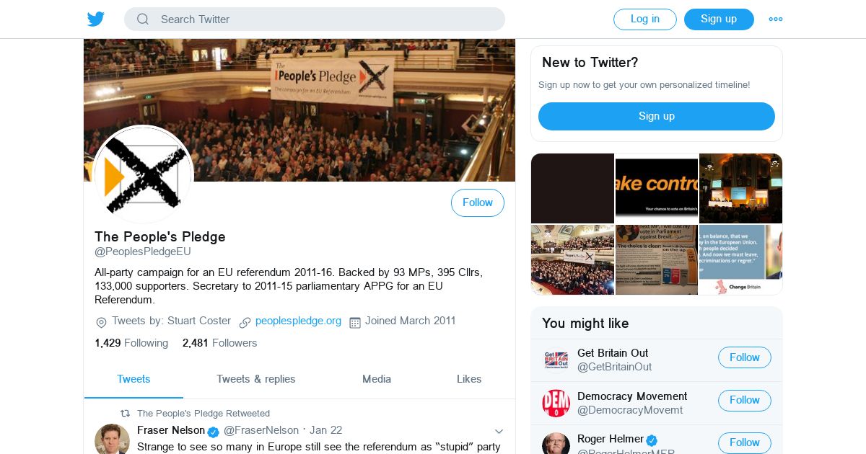Click the search magnifier icon

click(143, 19)
